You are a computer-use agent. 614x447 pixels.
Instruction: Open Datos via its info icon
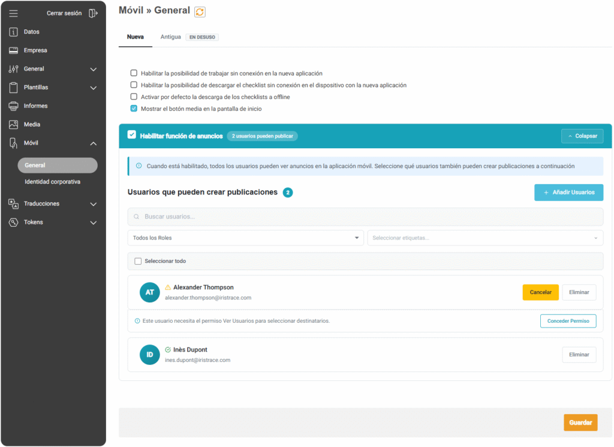tap(14, 32)
